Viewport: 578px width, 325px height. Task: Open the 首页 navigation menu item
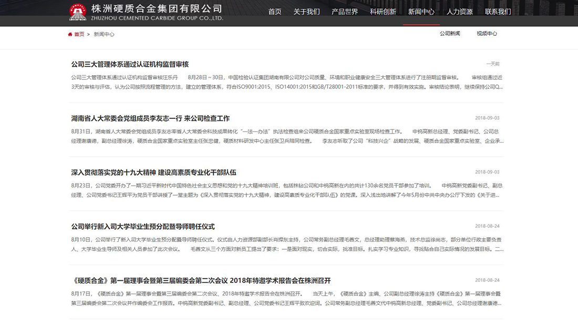[x=275, y=12]
